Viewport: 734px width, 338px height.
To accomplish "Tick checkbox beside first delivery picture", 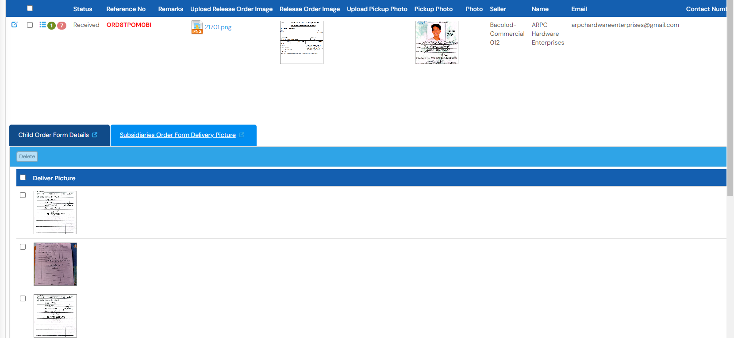I will 23,195.
